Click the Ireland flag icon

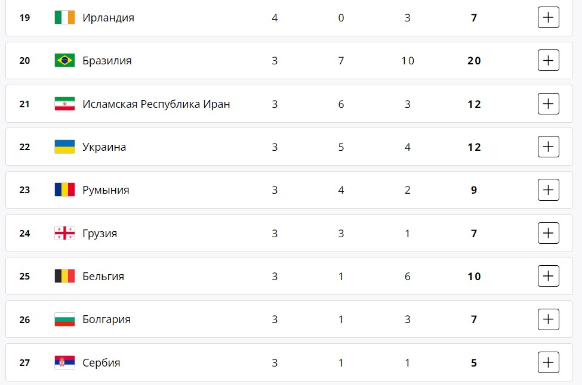tap(64, 17)
